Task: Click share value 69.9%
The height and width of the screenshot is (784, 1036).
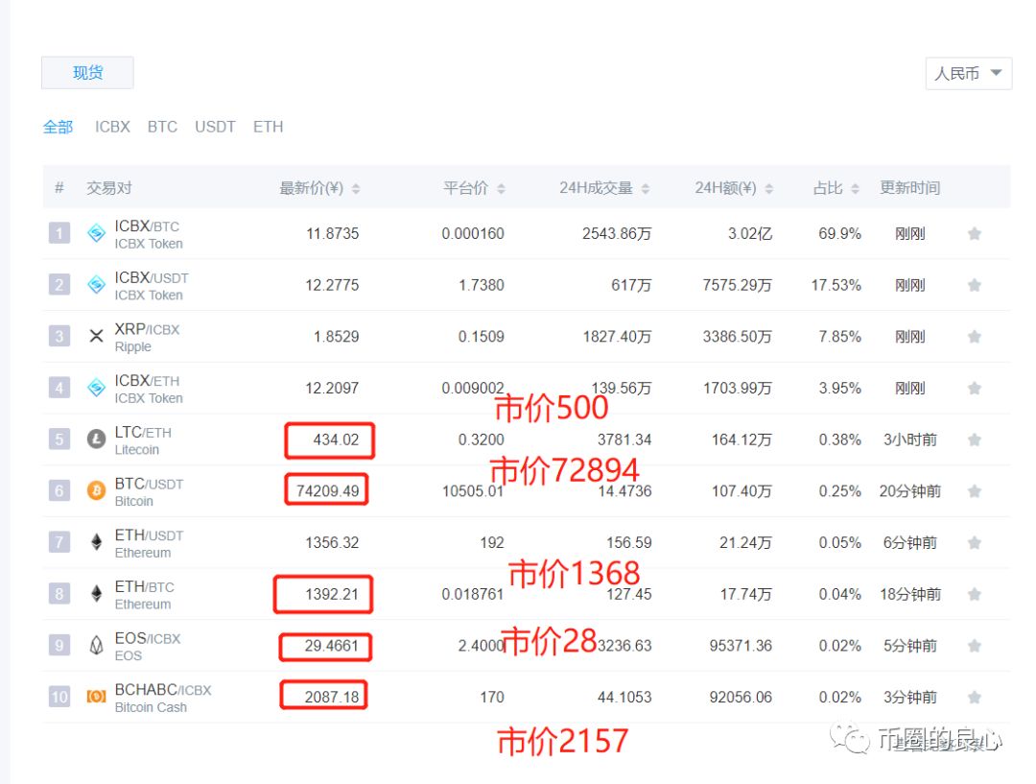Action: (x=839, y=233)
